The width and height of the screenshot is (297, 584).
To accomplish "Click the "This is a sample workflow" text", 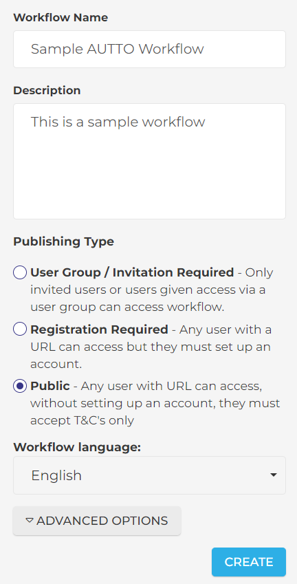I will [118, 122].
